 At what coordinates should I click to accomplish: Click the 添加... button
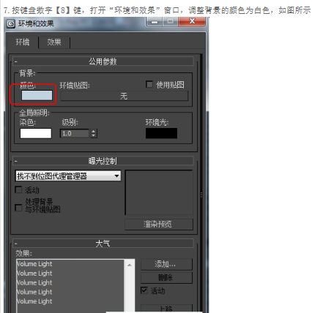(166, 264)
